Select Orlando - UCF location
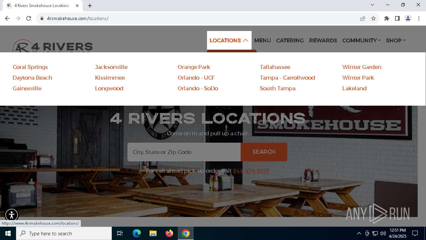Viewport: 426px width, 240px height. (196, 78)
